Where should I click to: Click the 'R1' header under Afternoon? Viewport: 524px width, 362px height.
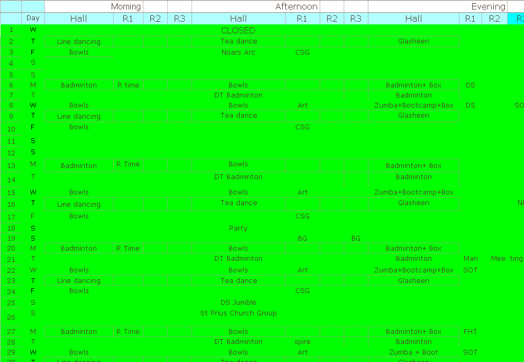[302, 19]
